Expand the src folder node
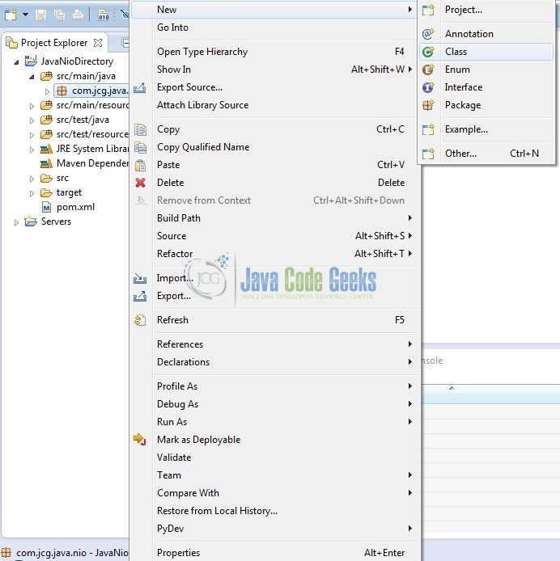The width and height of the screenshot is (560, 561). (x=32, y=179)
